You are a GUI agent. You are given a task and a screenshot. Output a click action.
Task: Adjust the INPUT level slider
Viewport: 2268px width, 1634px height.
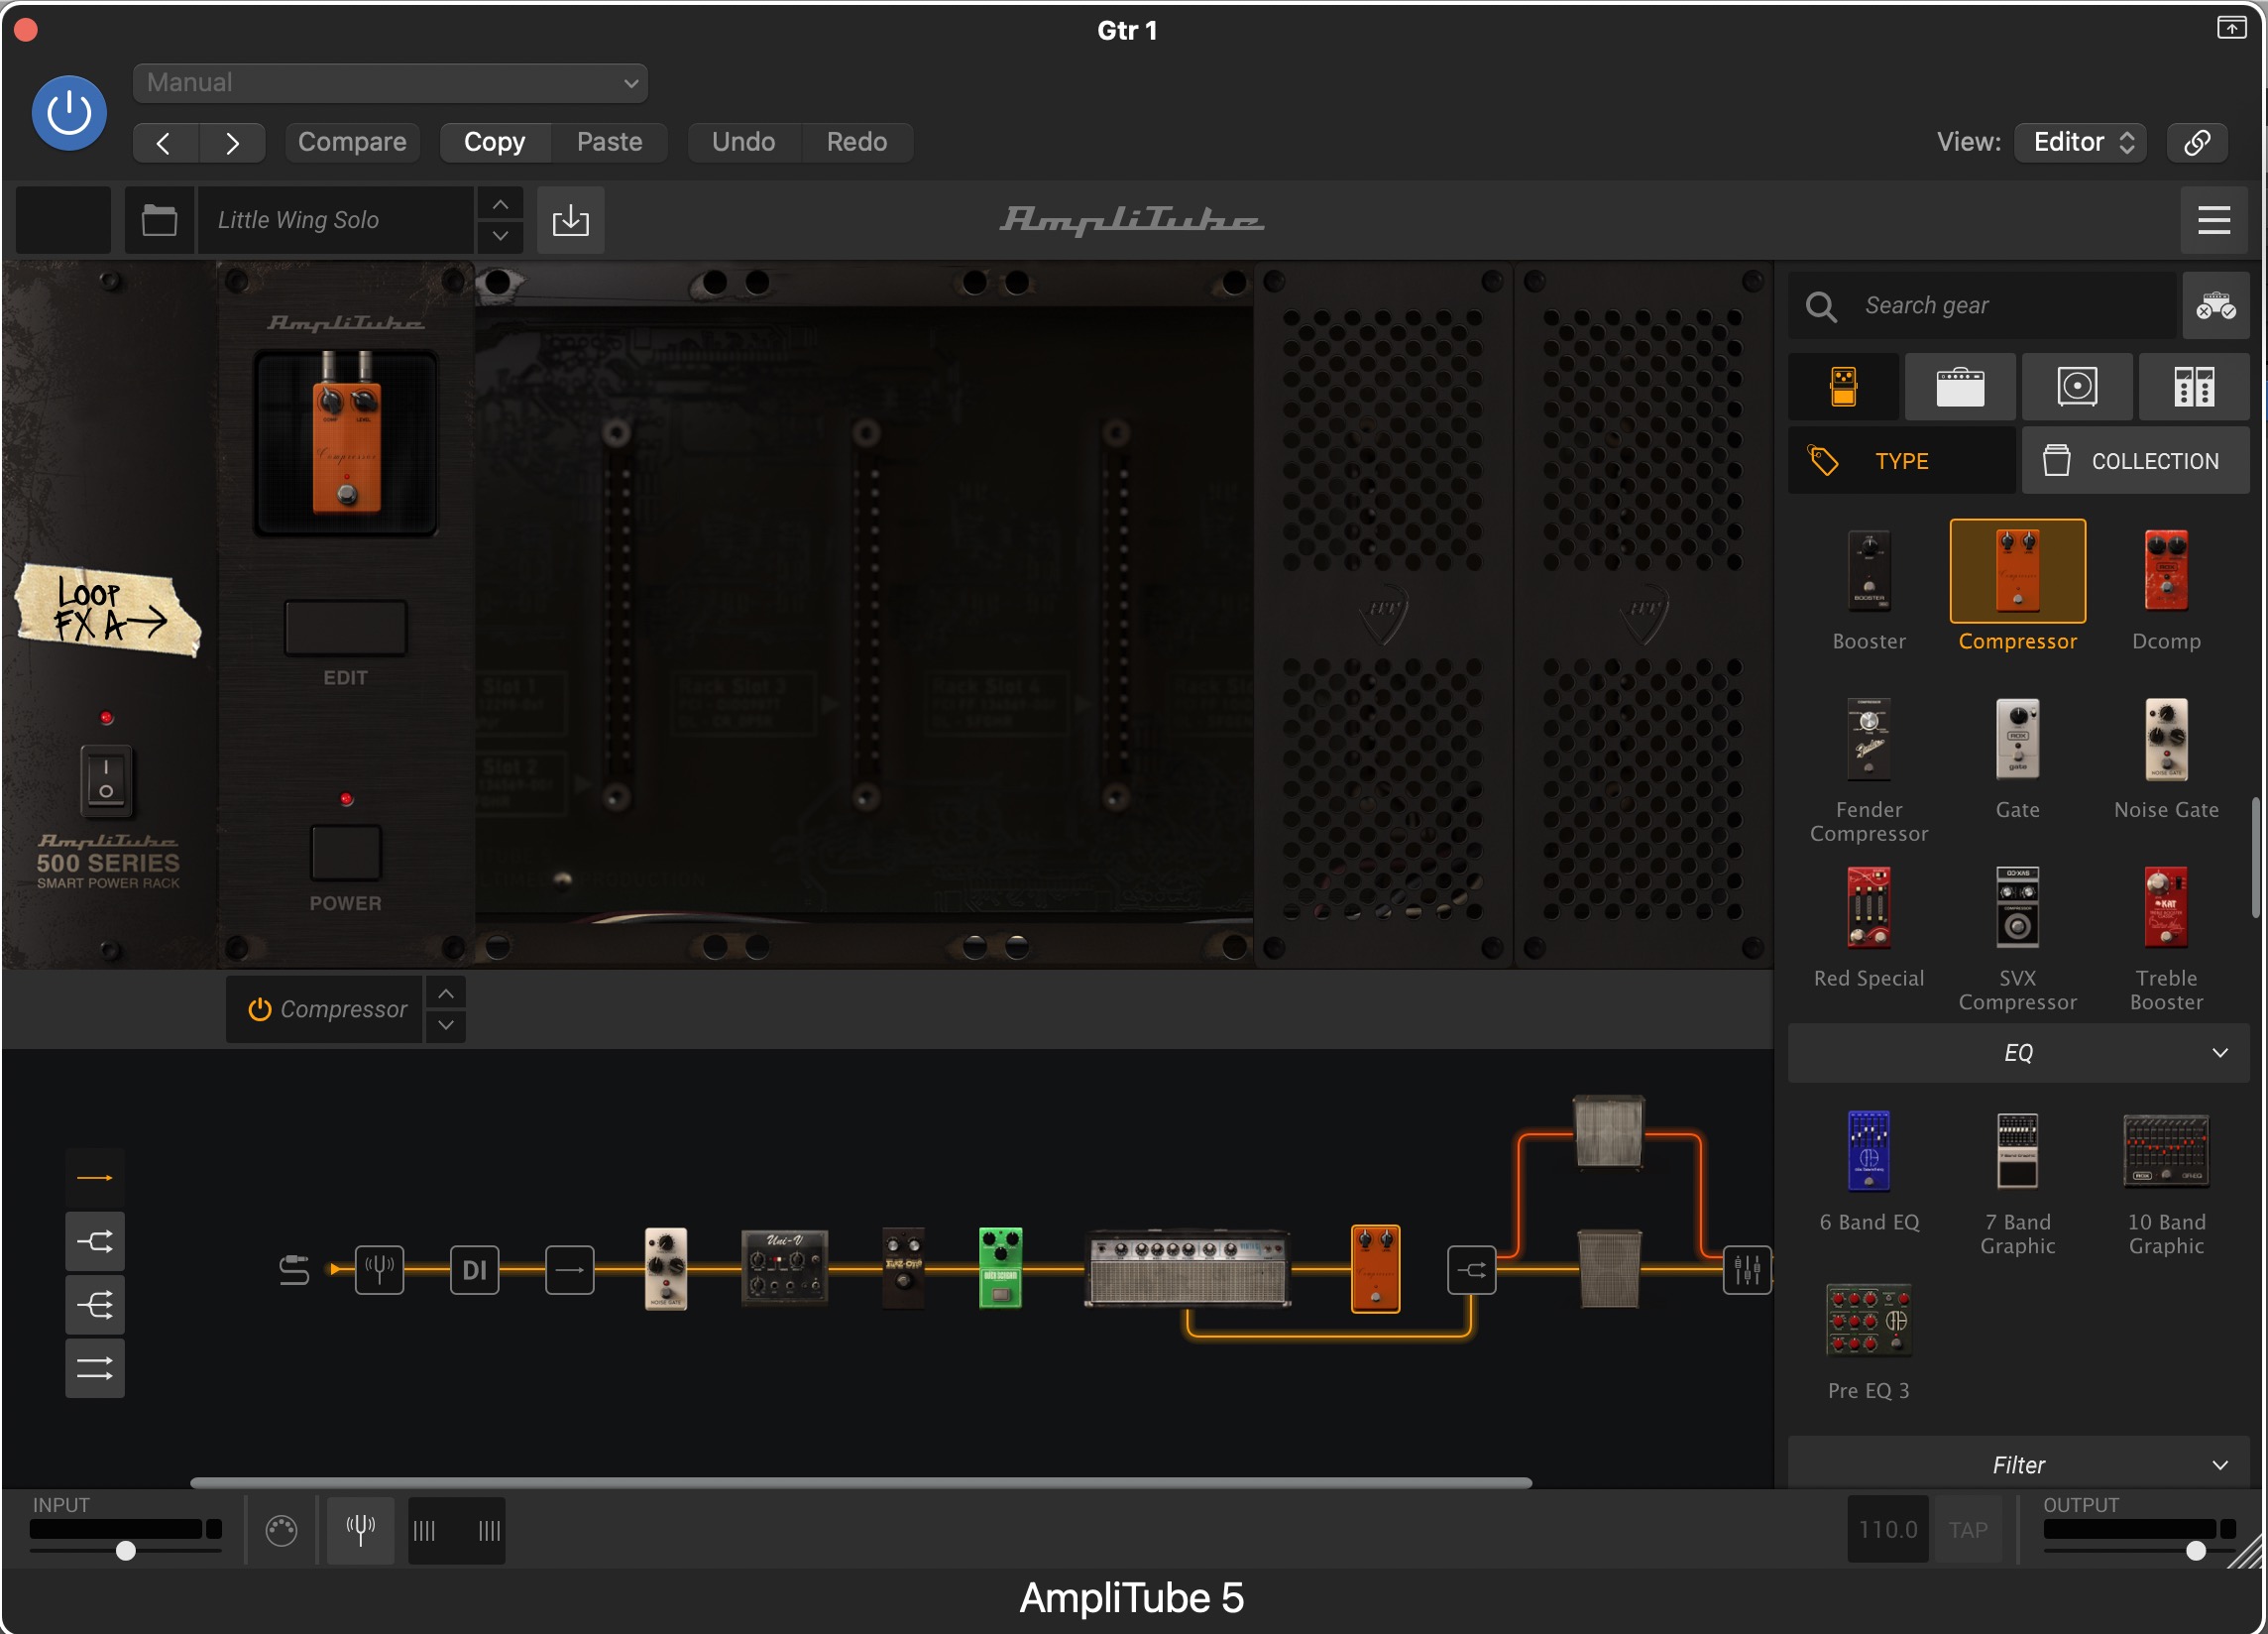[125, 1551]
